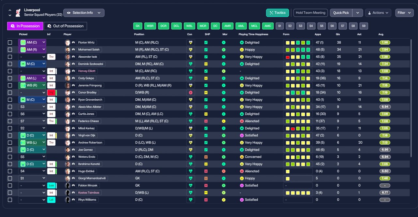Click Mohamed Salah's 7.54 average rating pill
The image size is (418, 217).
point(385,50)
